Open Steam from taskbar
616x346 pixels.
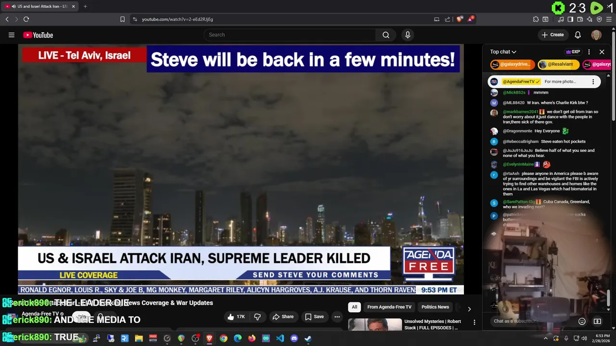pyautogui.click(x=308, y=338)
